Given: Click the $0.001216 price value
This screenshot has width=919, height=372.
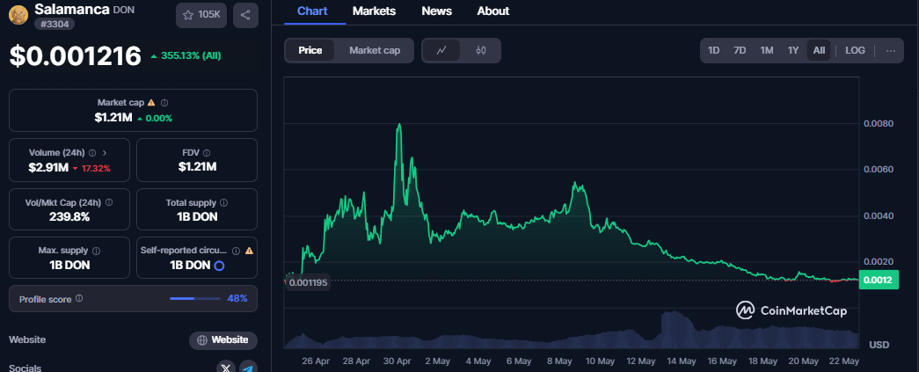Looking at the screenshot, I should (x=75, y=55).
